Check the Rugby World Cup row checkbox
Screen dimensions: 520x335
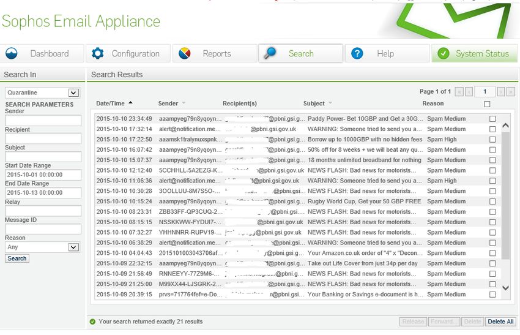(492, 201)
